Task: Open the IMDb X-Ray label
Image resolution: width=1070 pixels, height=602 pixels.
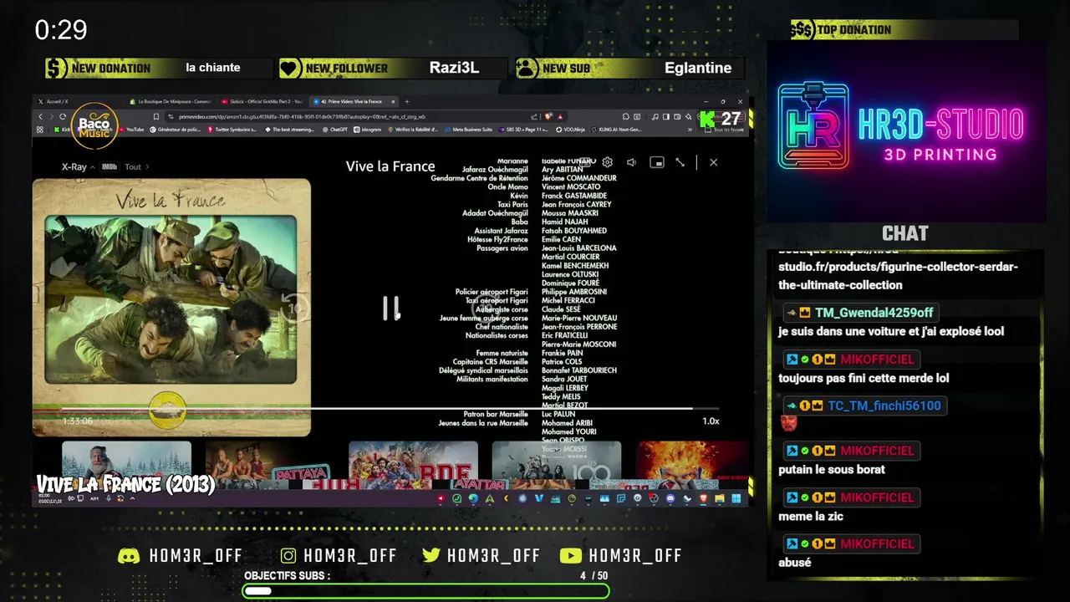Action: [110, 166]
